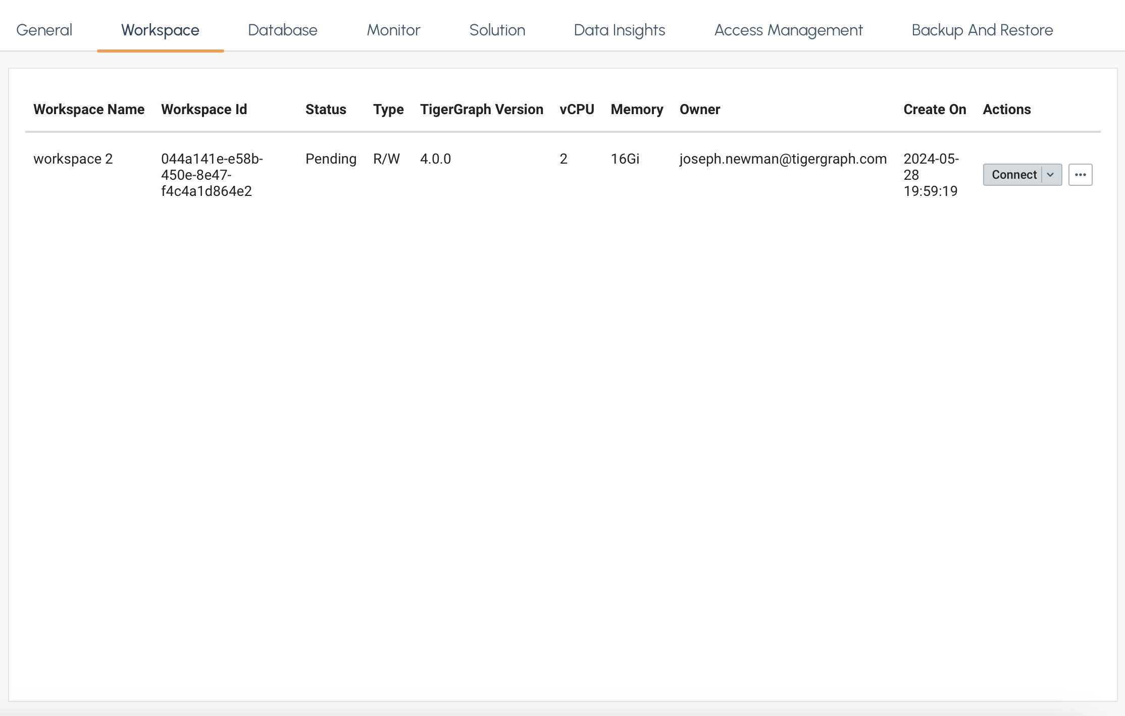Click the Connect button for workspace 2
The height and width of the screenshot is (716, 1125).
tap(1014, 174)
